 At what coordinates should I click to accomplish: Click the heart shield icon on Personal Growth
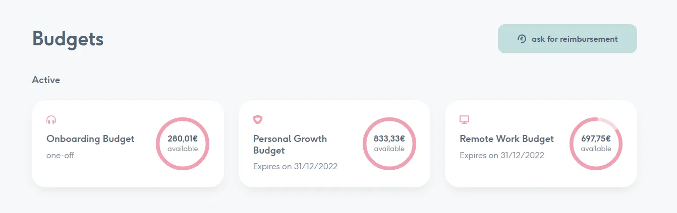tap(258, 120)
